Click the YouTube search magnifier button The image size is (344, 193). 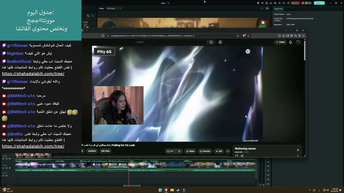(211, 42)
